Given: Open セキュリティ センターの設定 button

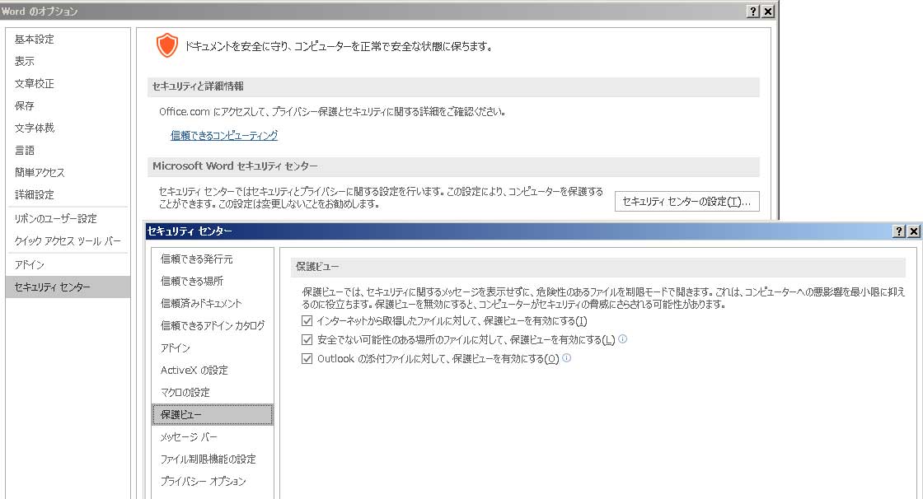Looking at the screenshot, I should 686,201.
